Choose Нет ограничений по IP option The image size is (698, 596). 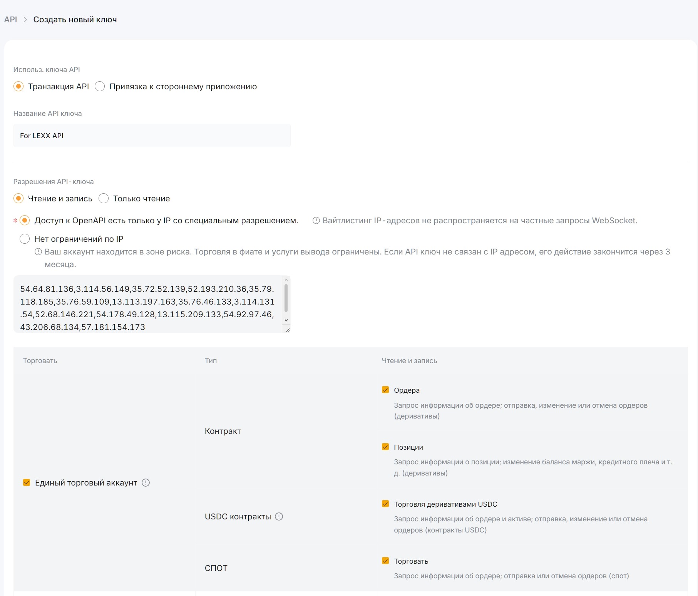tap(25, 239)
